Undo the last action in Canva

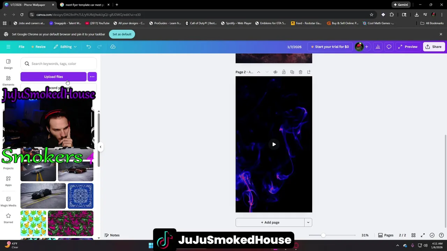pyautogui.click(x=89, y=47)
